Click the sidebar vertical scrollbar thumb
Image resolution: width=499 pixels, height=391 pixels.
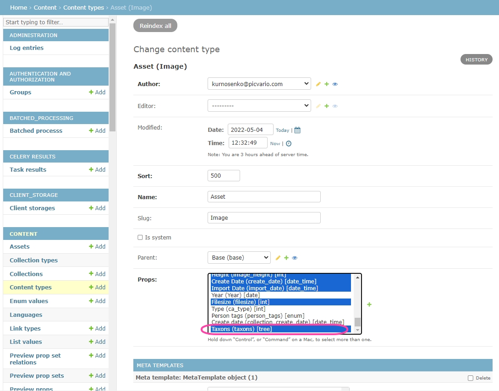click(x=112, y=77)
